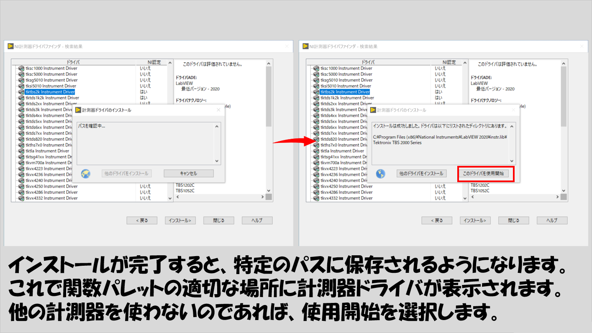Select tkvx4250 Instrument Driver in left window
This screenshot has height=333, width=592.
[51, 186]
